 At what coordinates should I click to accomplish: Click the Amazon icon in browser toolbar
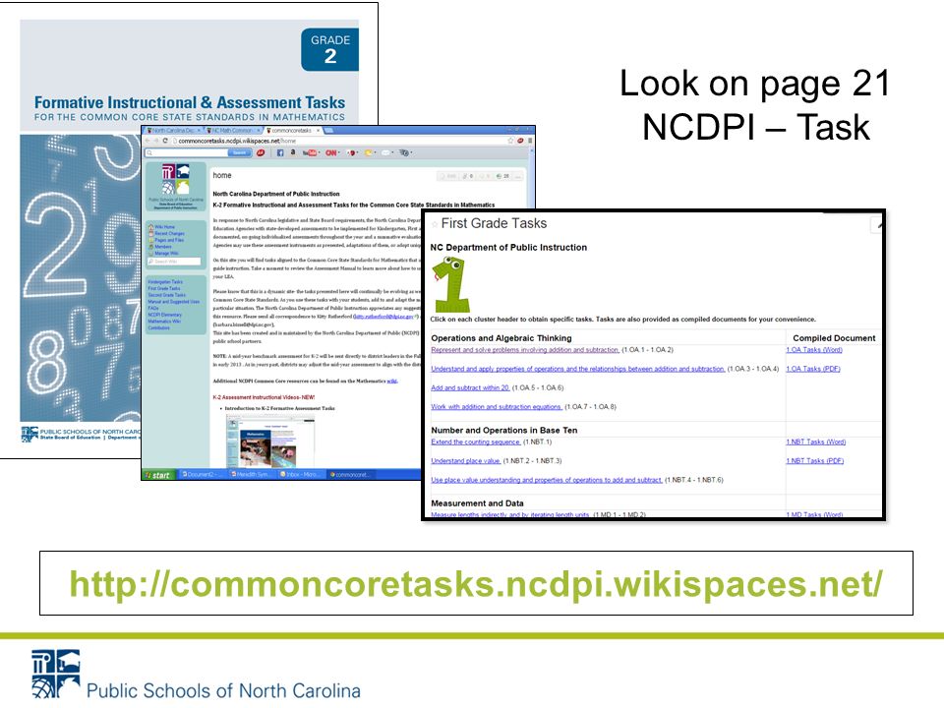(x=293, y=153)
